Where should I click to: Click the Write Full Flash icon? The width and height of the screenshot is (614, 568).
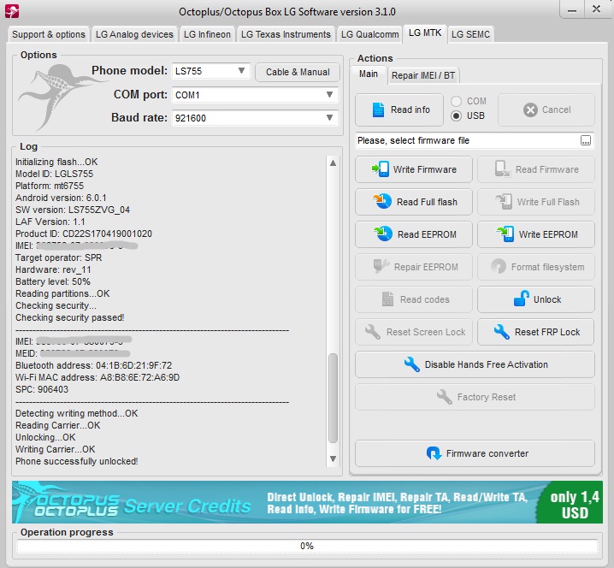tap(504, 201)
